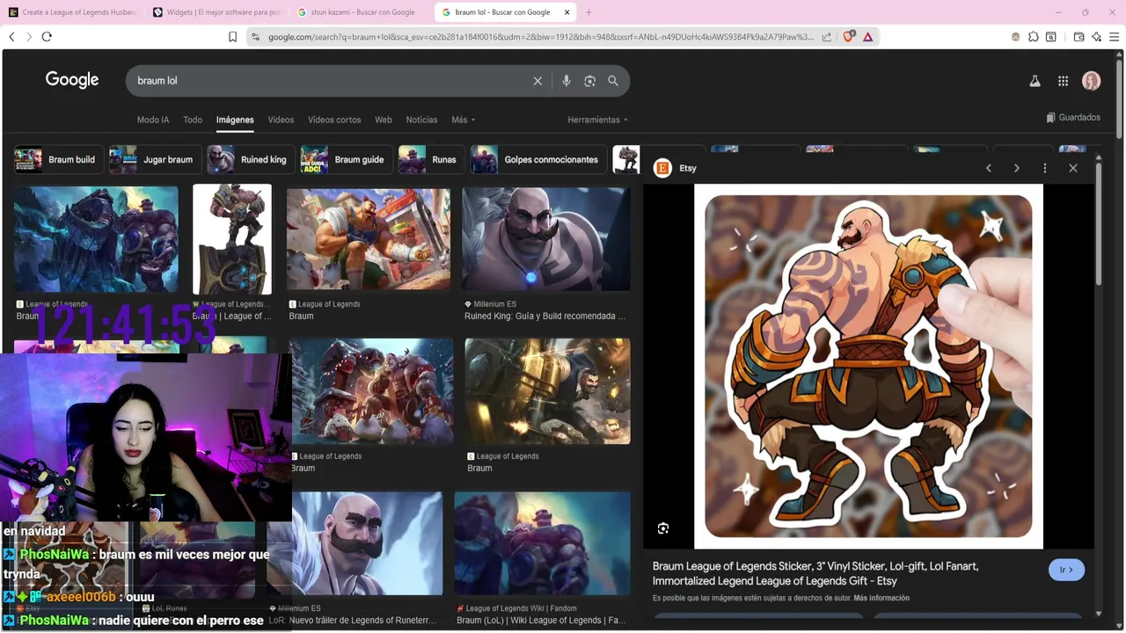Screen dimensions: 1126x633
Task: Switch to Widgets browser tab
Action: [x=216, y=12]
